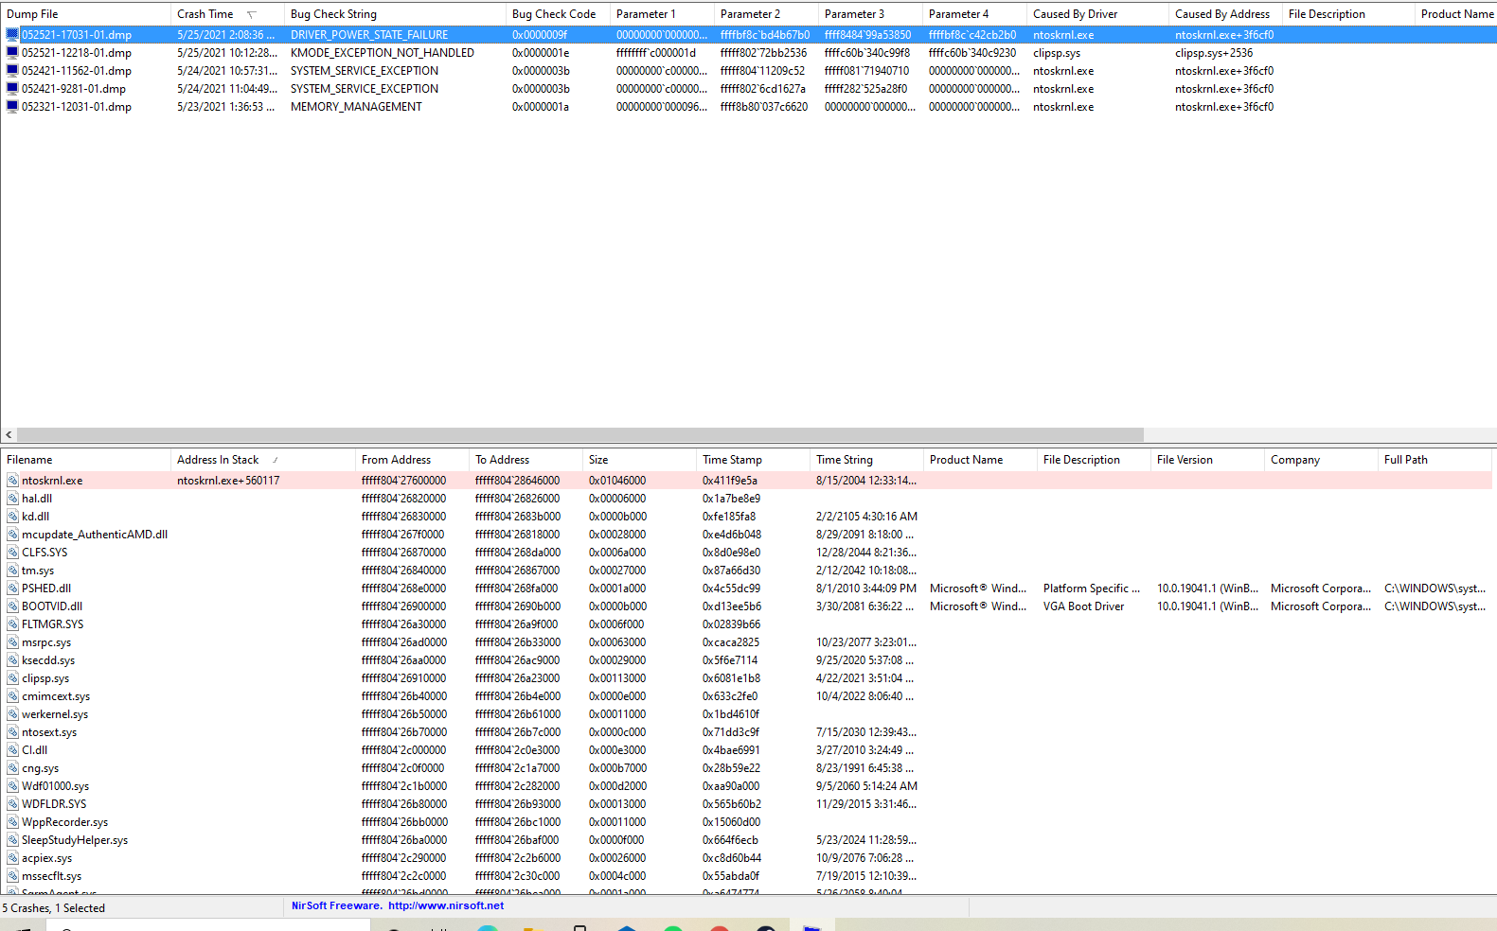Screen dimensions: 1497x931
Task: Click the Time Stamp column header
Action: click(753, 460)
